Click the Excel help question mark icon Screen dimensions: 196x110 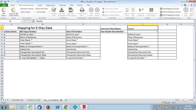tap(185, 5)
